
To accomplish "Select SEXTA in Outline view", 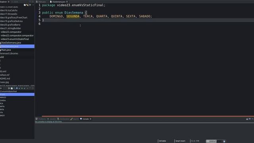I will point(2,112).
